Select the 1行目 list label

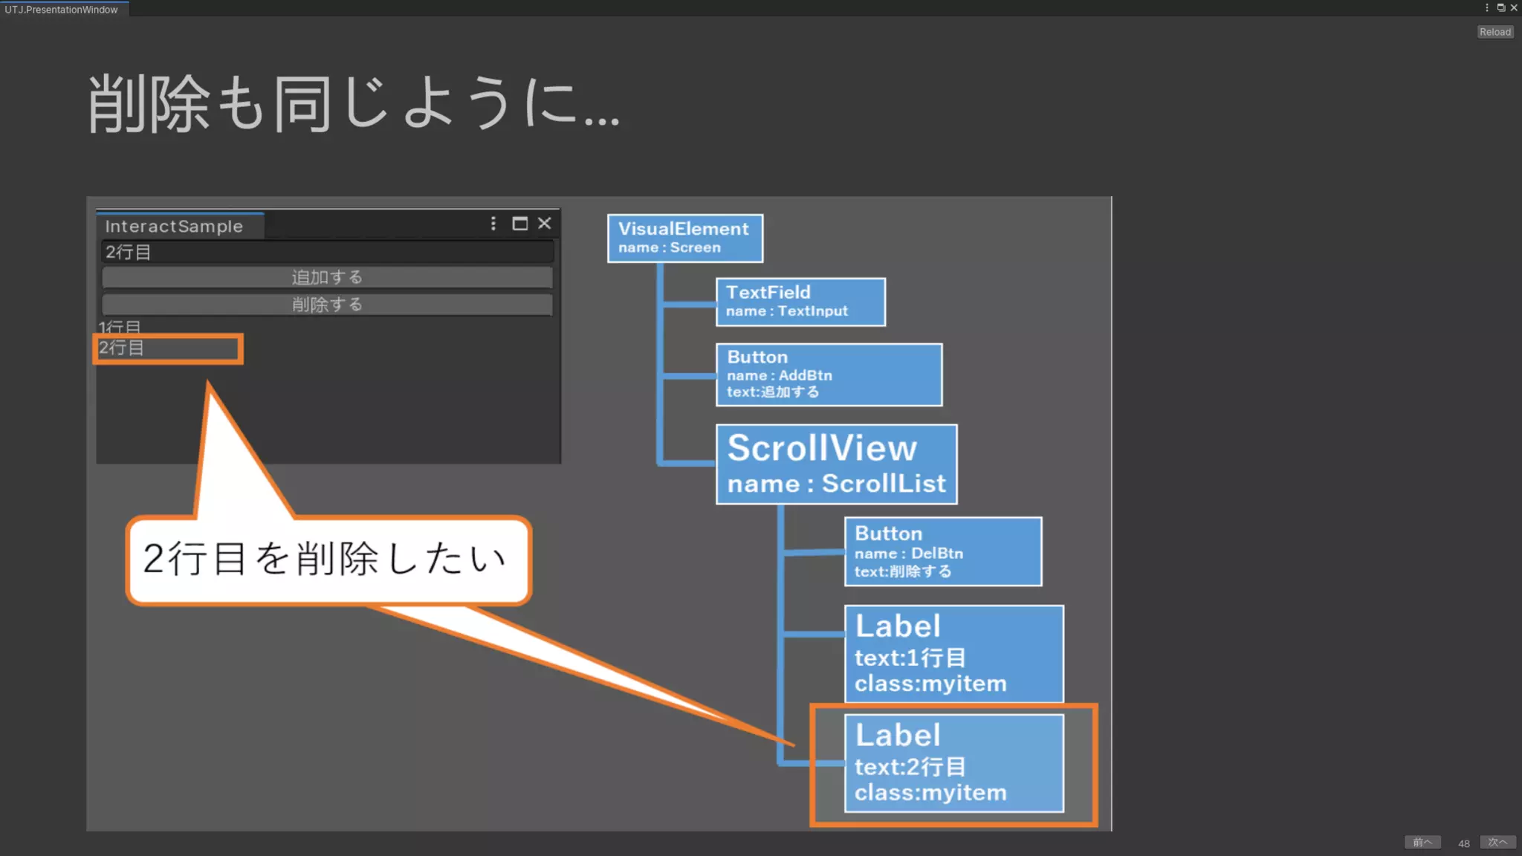click(x=120, y=327)
